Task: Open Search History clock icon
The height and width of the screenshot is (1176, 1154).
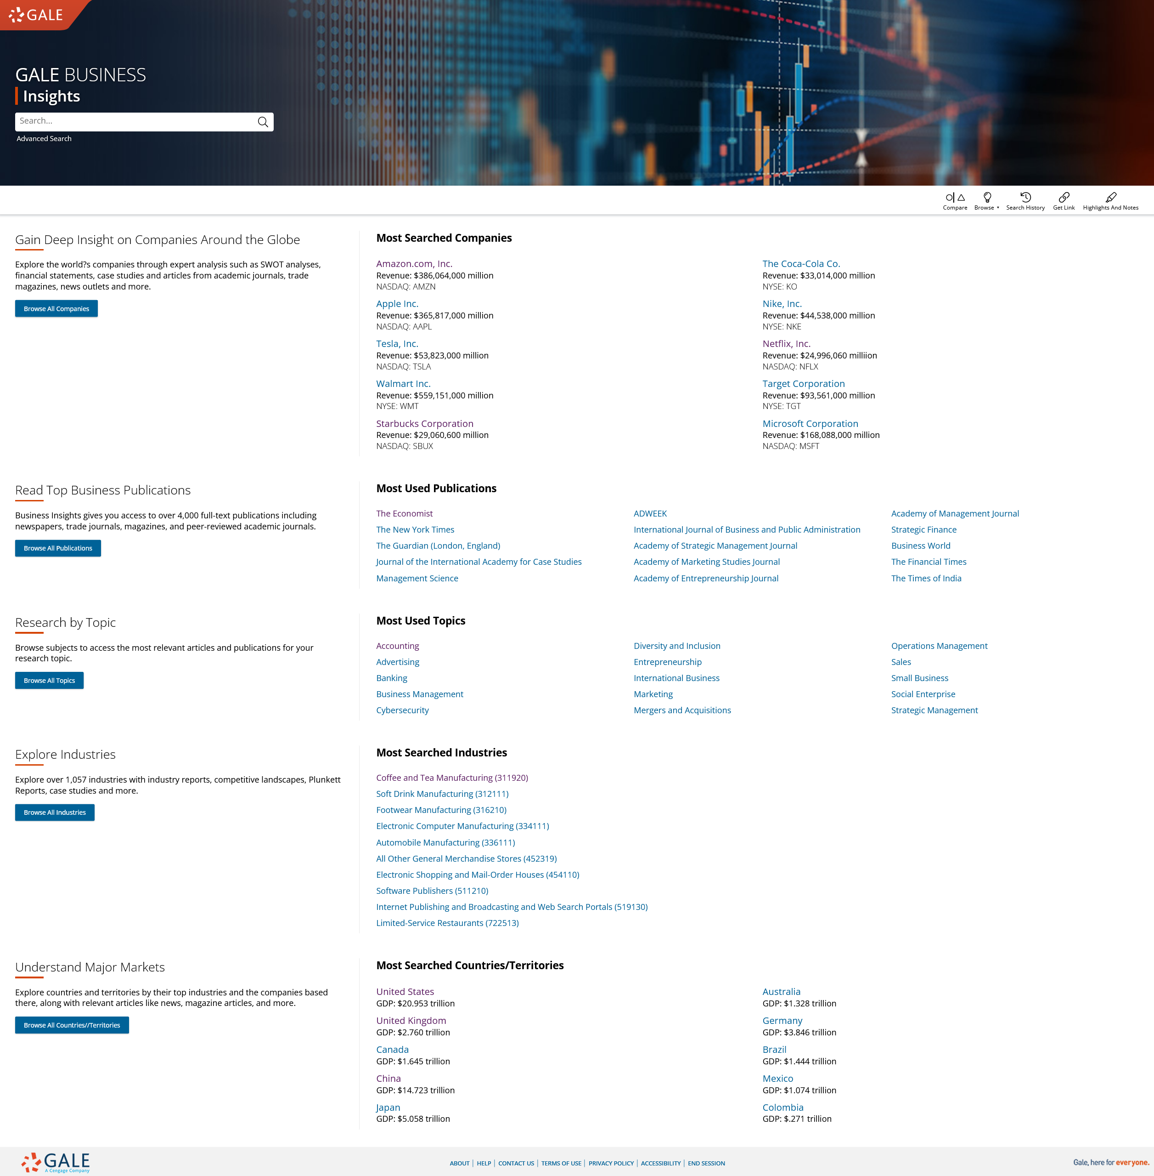Action: point(1025,198)
